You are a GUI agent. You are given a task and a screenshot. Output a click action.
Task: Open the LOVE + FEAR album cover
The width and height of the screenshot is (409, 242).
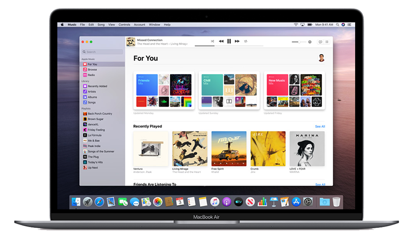(x=307, y=149)
